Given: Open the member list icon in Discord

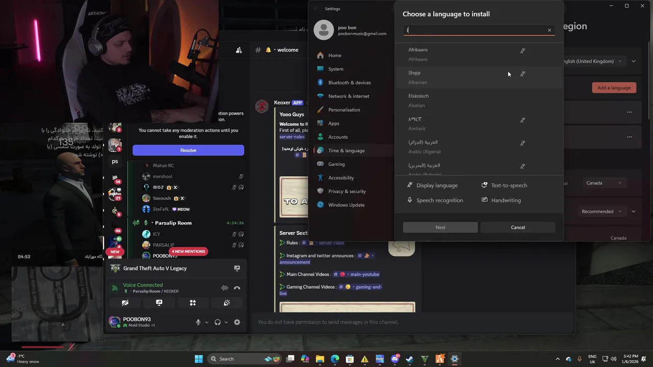Looking at the screenshot, I should (239, 50).
